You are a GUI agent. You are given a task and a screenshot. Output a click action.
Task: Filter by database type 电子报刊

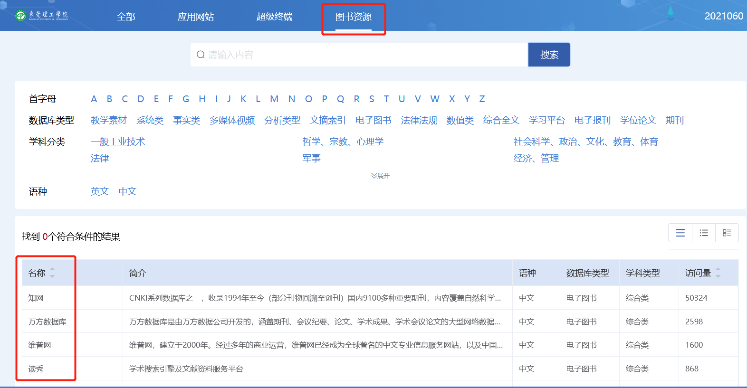593,120
